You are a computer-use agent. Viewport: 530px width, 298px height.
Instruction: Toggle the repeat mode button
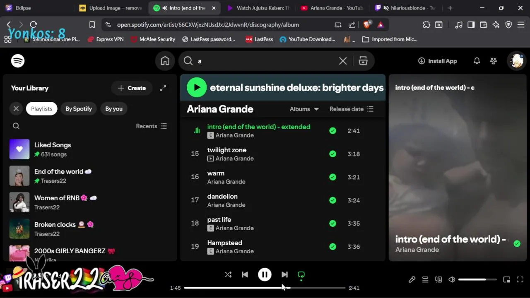tap(301, 275)
